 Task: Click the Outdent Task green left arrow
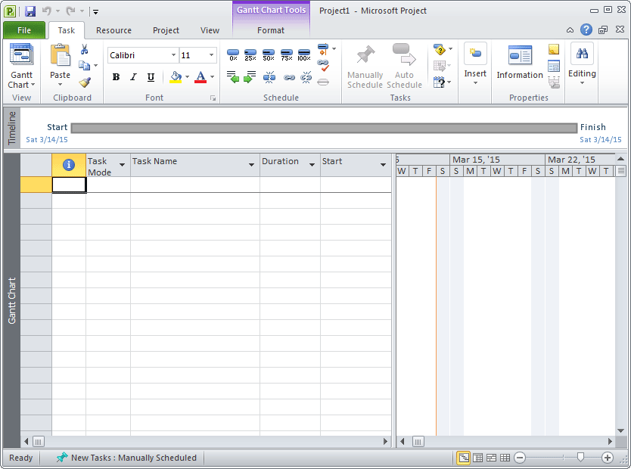pos(232,77)
